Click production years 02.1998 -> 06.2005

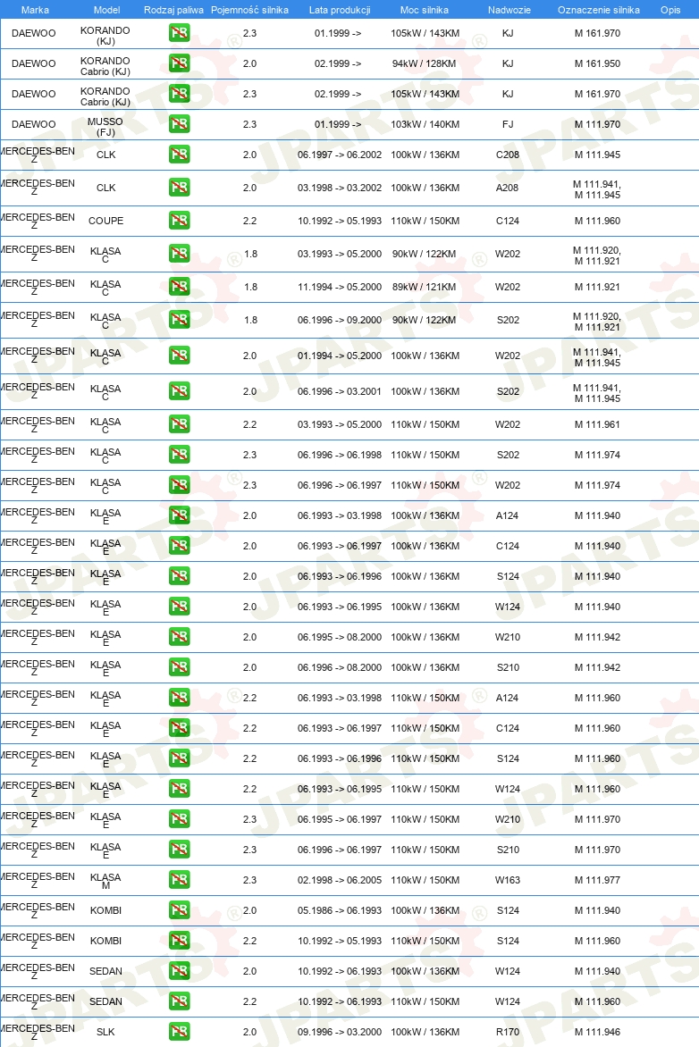coord(340,880)
